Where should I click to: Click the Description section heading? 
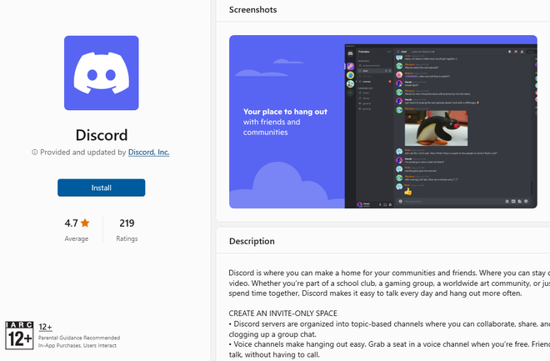point(252,242)
